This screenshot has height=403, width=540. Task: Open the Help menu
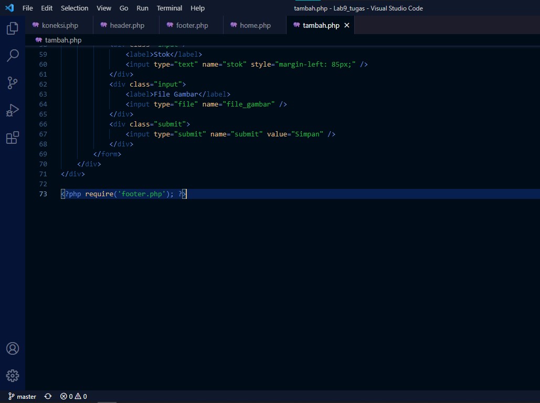click(x=197, y=8)
